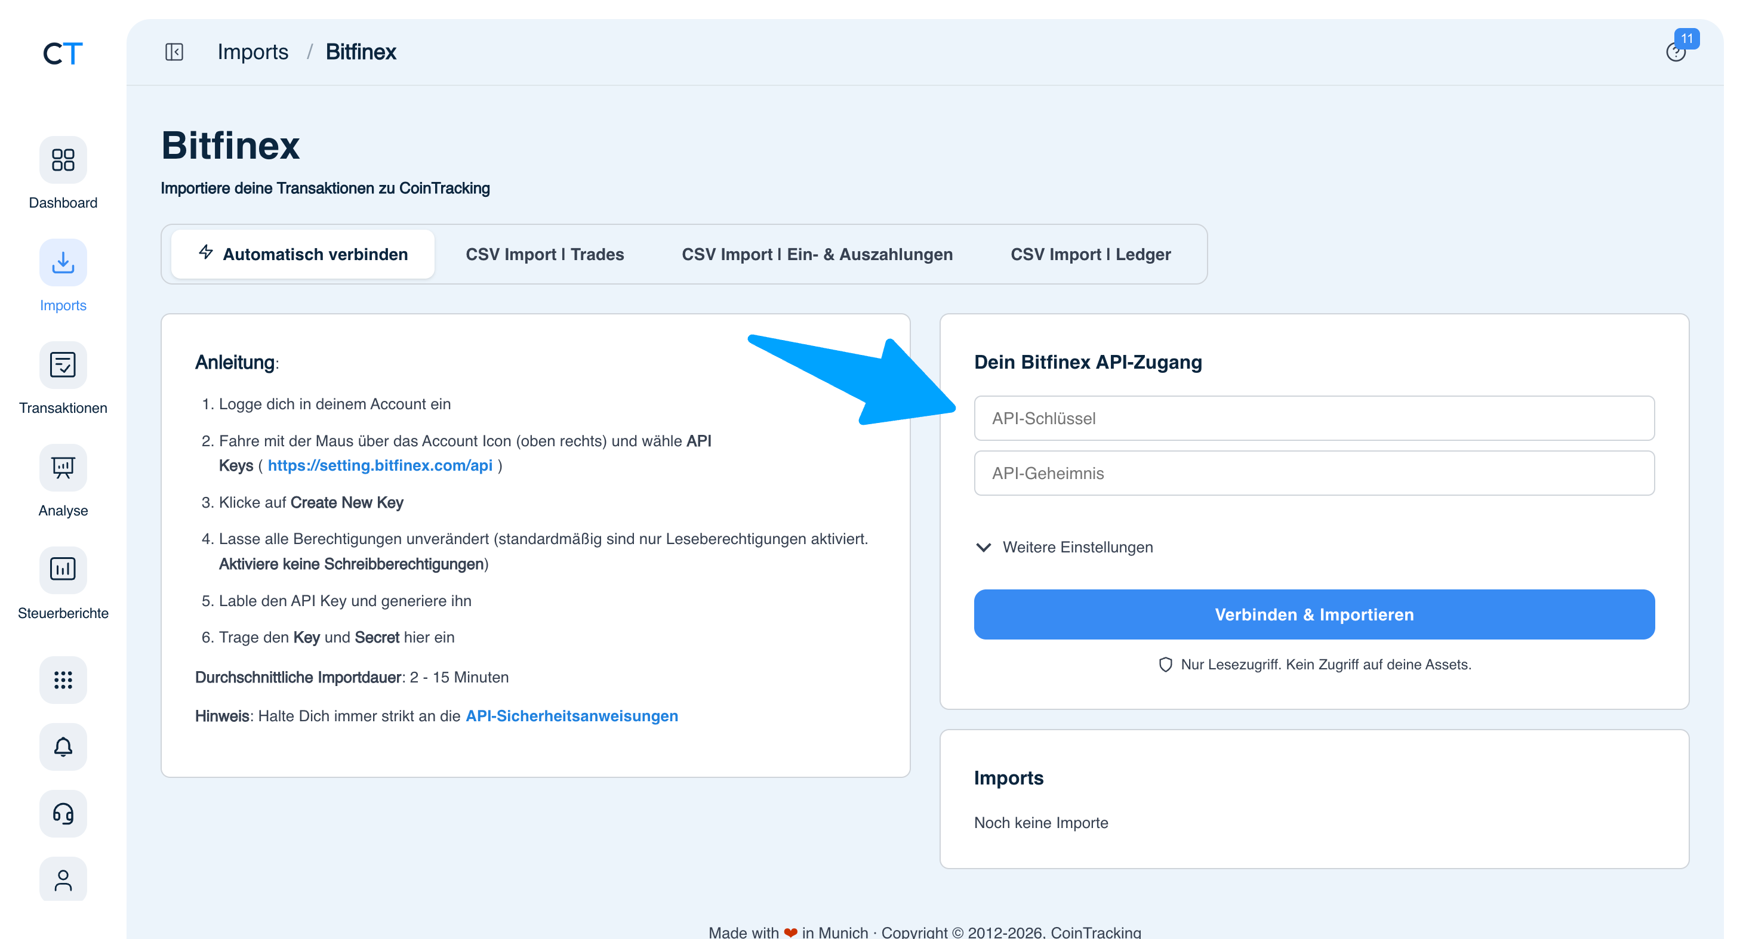Click 'Durchschnittliche Importdauer' line

352,677
